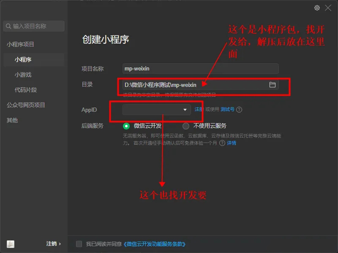Screen dimensions: 338x253
Task: Click the search magnifier icon
Action: click(x=8, y=26)
